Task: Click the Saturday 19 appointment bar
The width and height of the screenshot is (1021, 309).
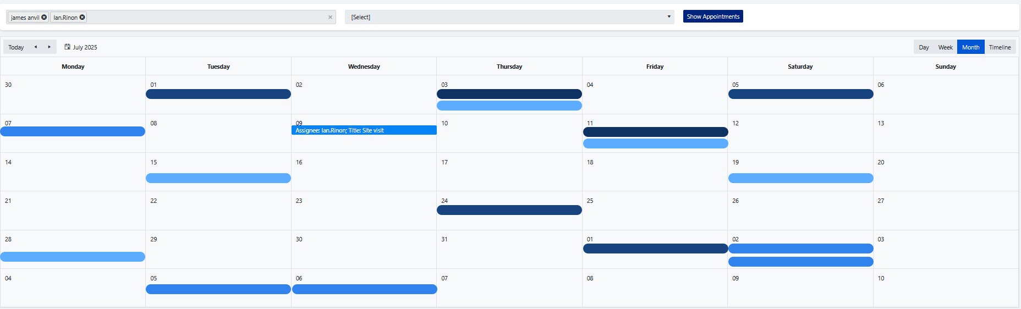Action: tap(800, 178)
